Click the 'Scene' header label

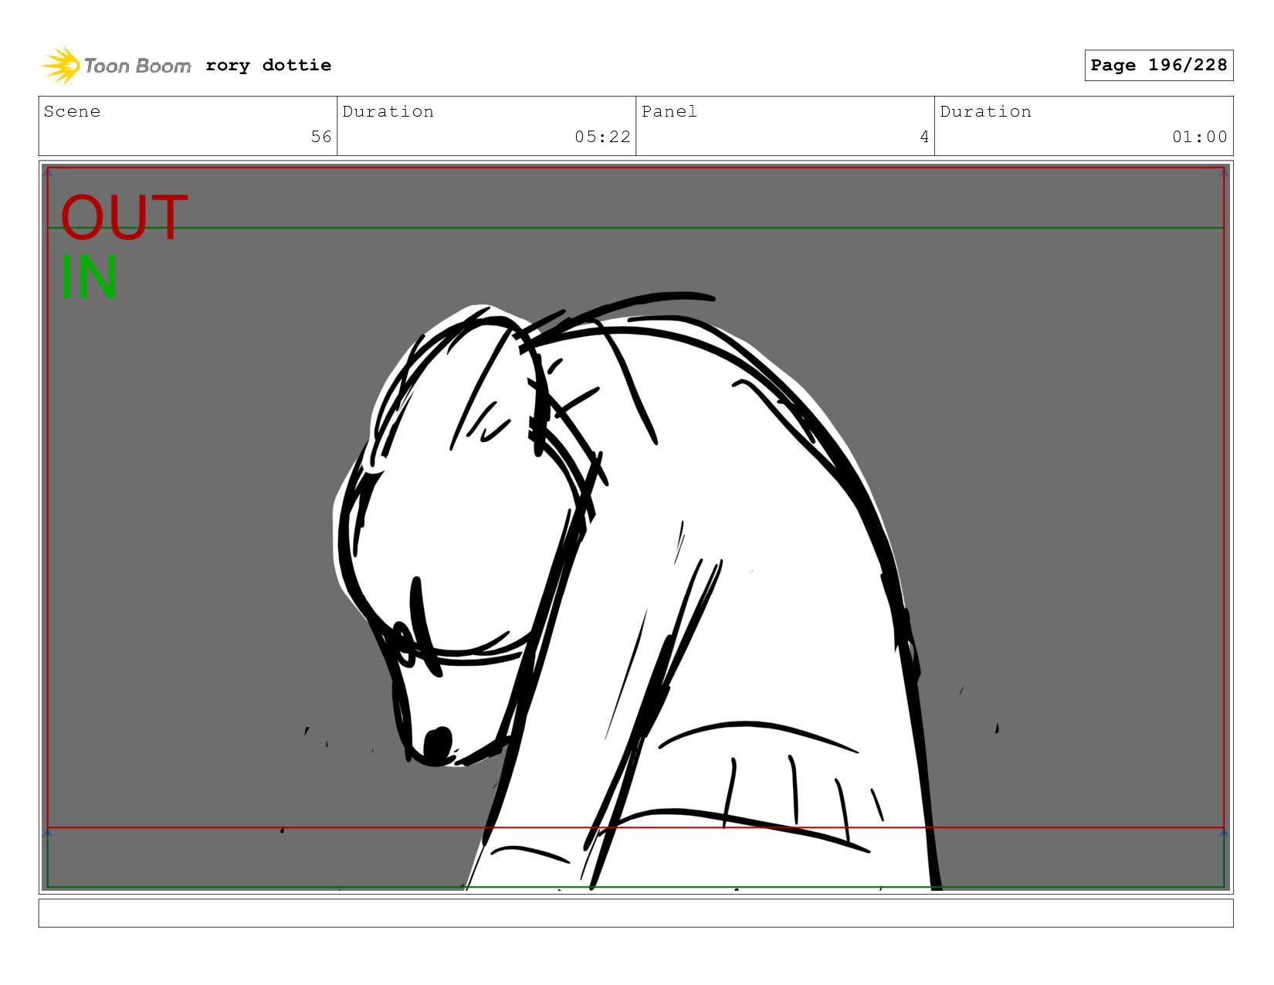[72, 111]
